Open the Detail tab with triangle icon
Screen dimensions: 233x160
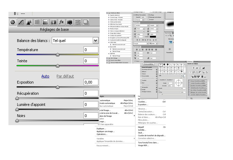click(x=29, y=22)
